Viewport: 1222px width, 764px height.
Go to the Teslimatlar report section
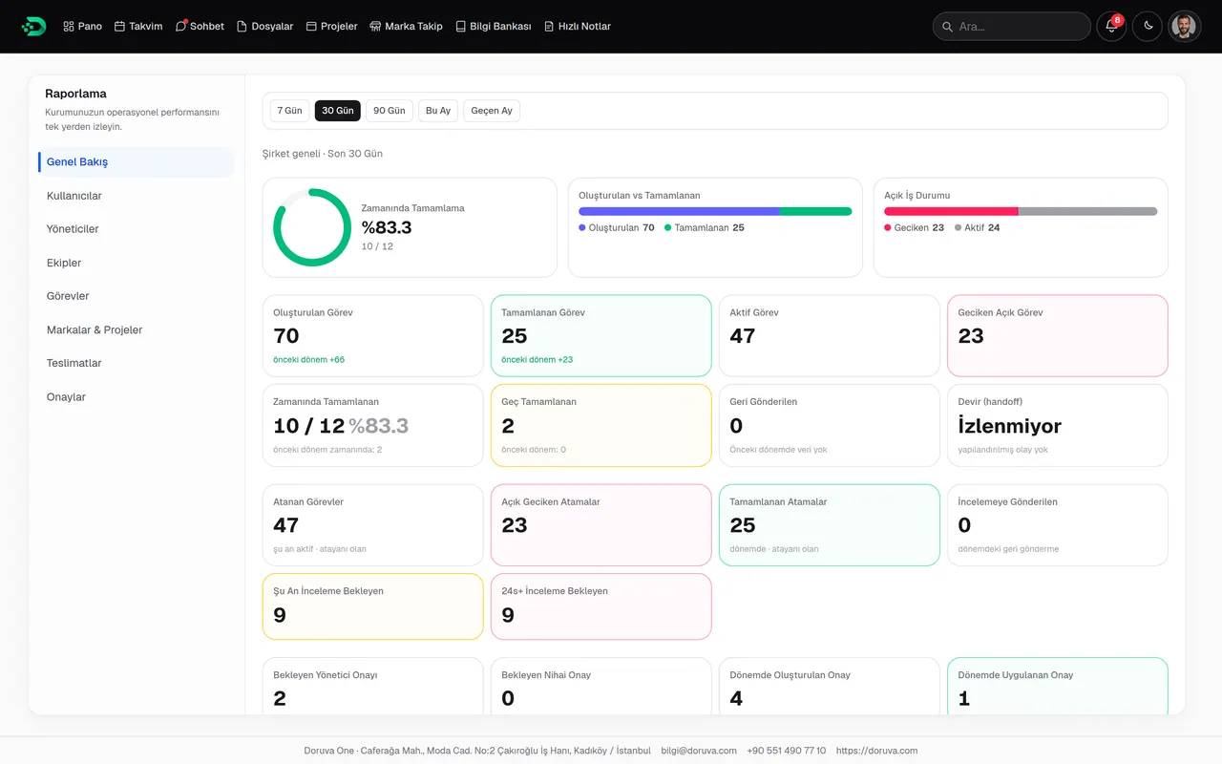(x=137, y=363)
